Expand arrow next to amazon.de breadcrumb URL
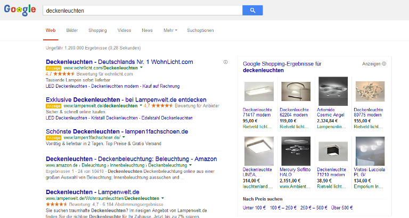 [x=191, y=165]
